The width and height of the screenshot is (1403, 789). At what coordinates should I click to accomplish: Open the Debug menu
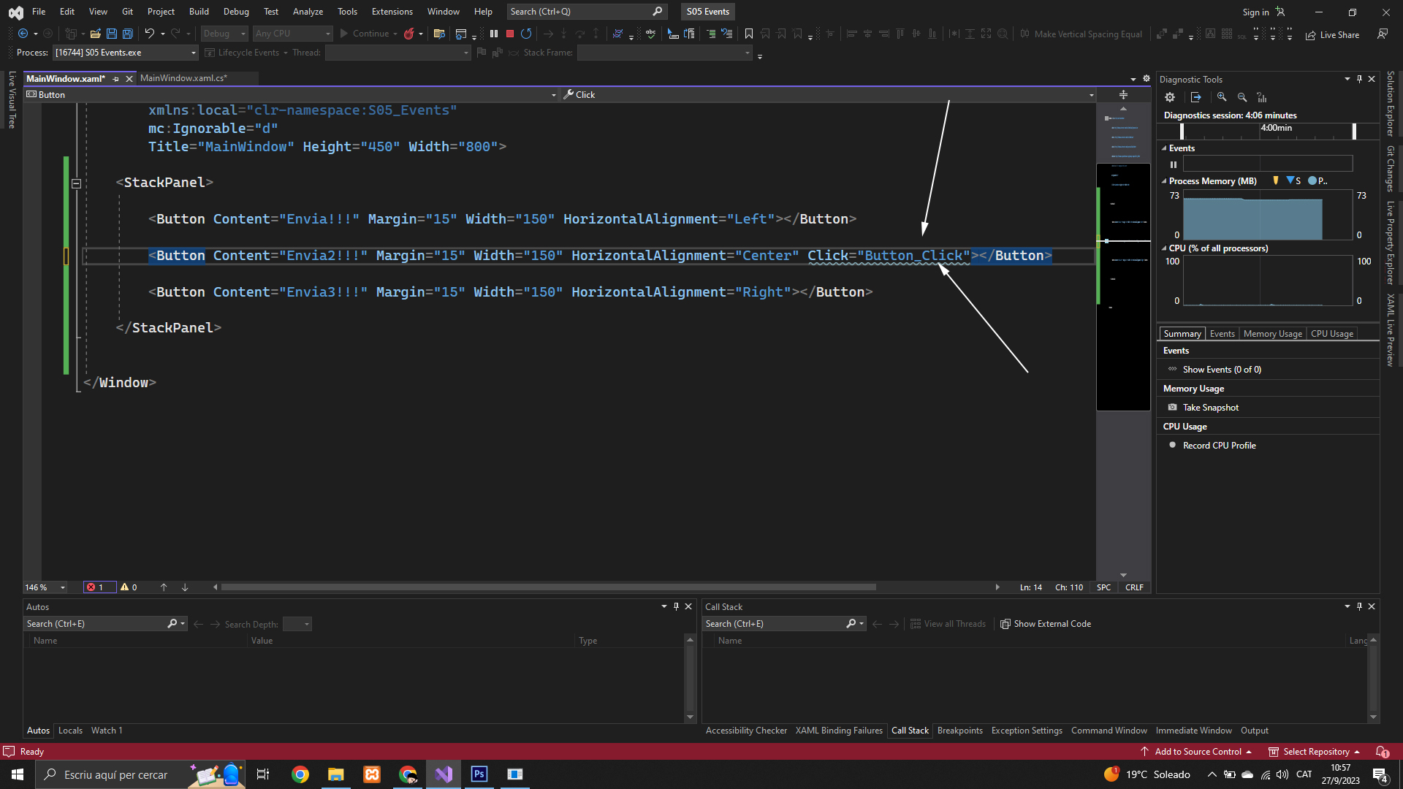(235, 12)
